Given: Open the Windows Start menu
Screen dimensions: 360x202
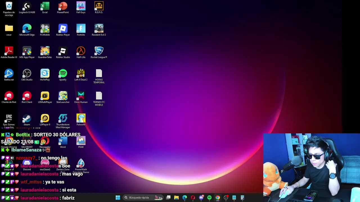Looking at the screenshot, I should pyautogui.click(x=118, y=198).
